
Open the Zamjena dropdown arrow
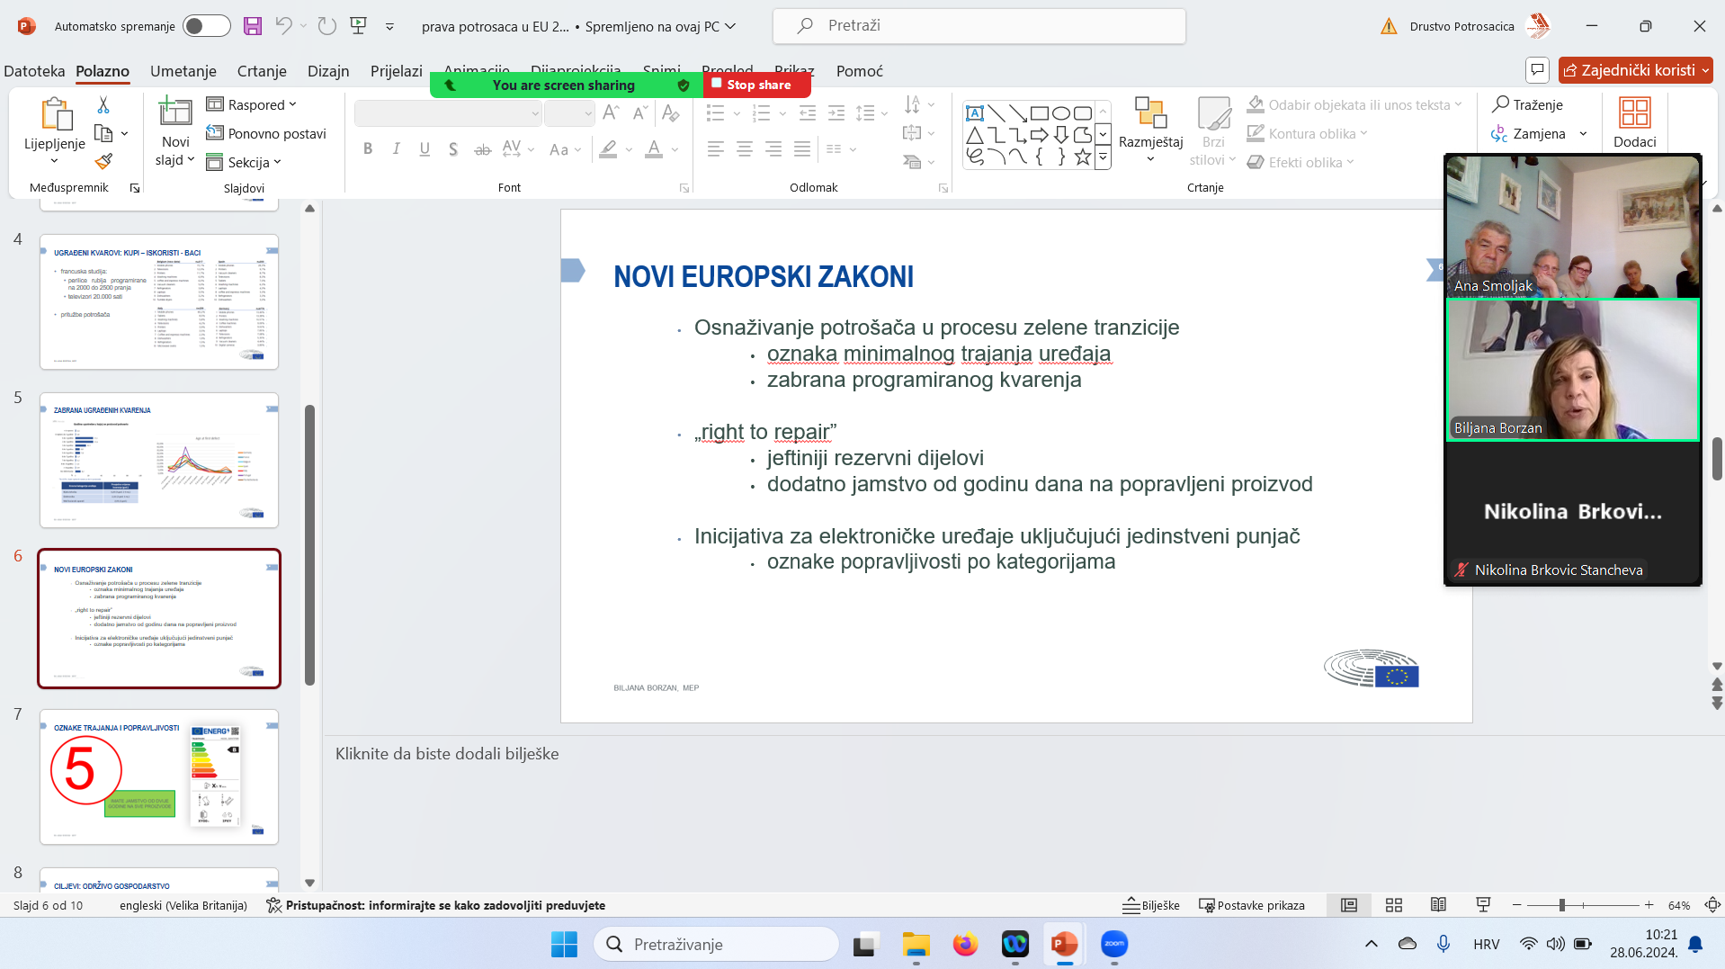(1583, 134)
